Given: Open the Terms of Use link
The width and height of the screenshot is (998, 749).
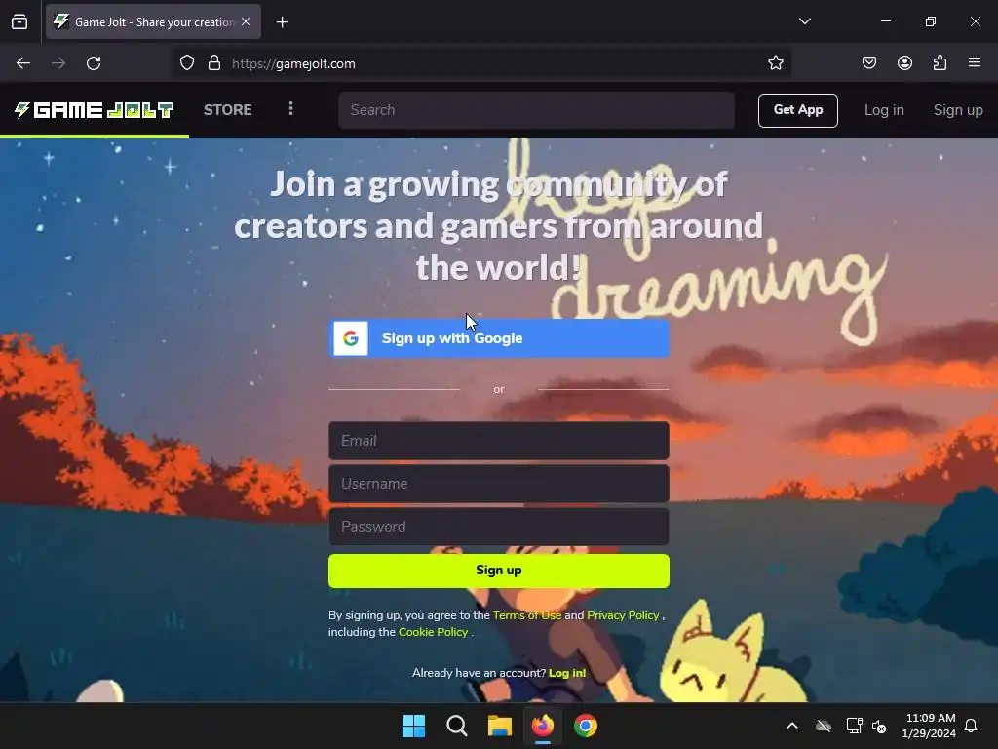Looking at the screenshot, I should coord(527,615).
